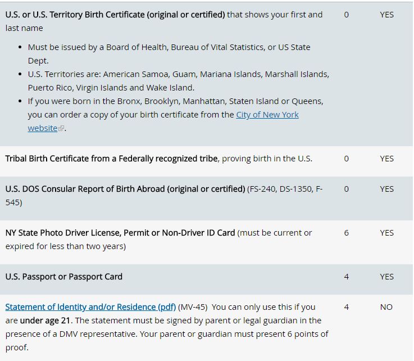The height and width of the screenshot is (361, 414).
Task: Click YES in the U.S. Passport row
Action: point(386,277)
